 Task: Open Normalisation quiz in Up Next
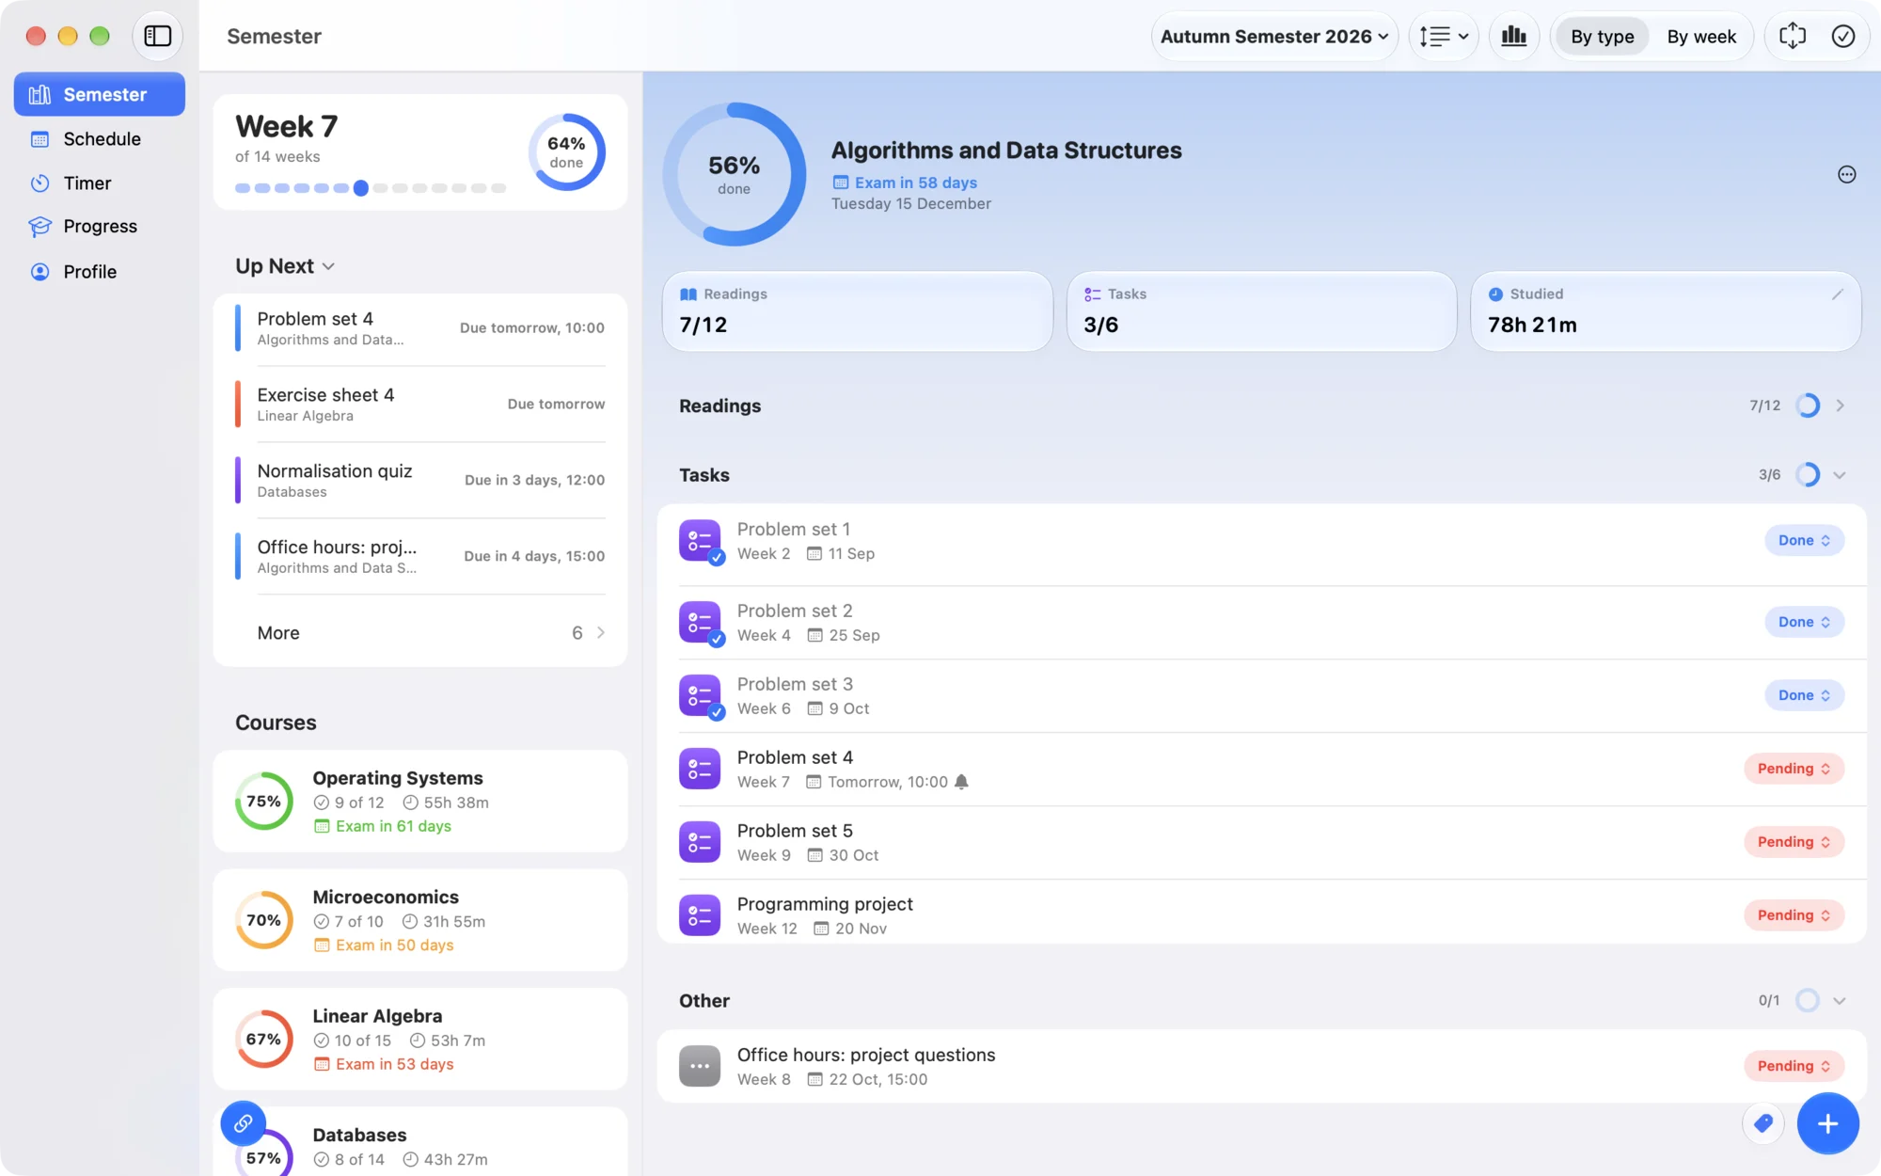pos(420,480)
